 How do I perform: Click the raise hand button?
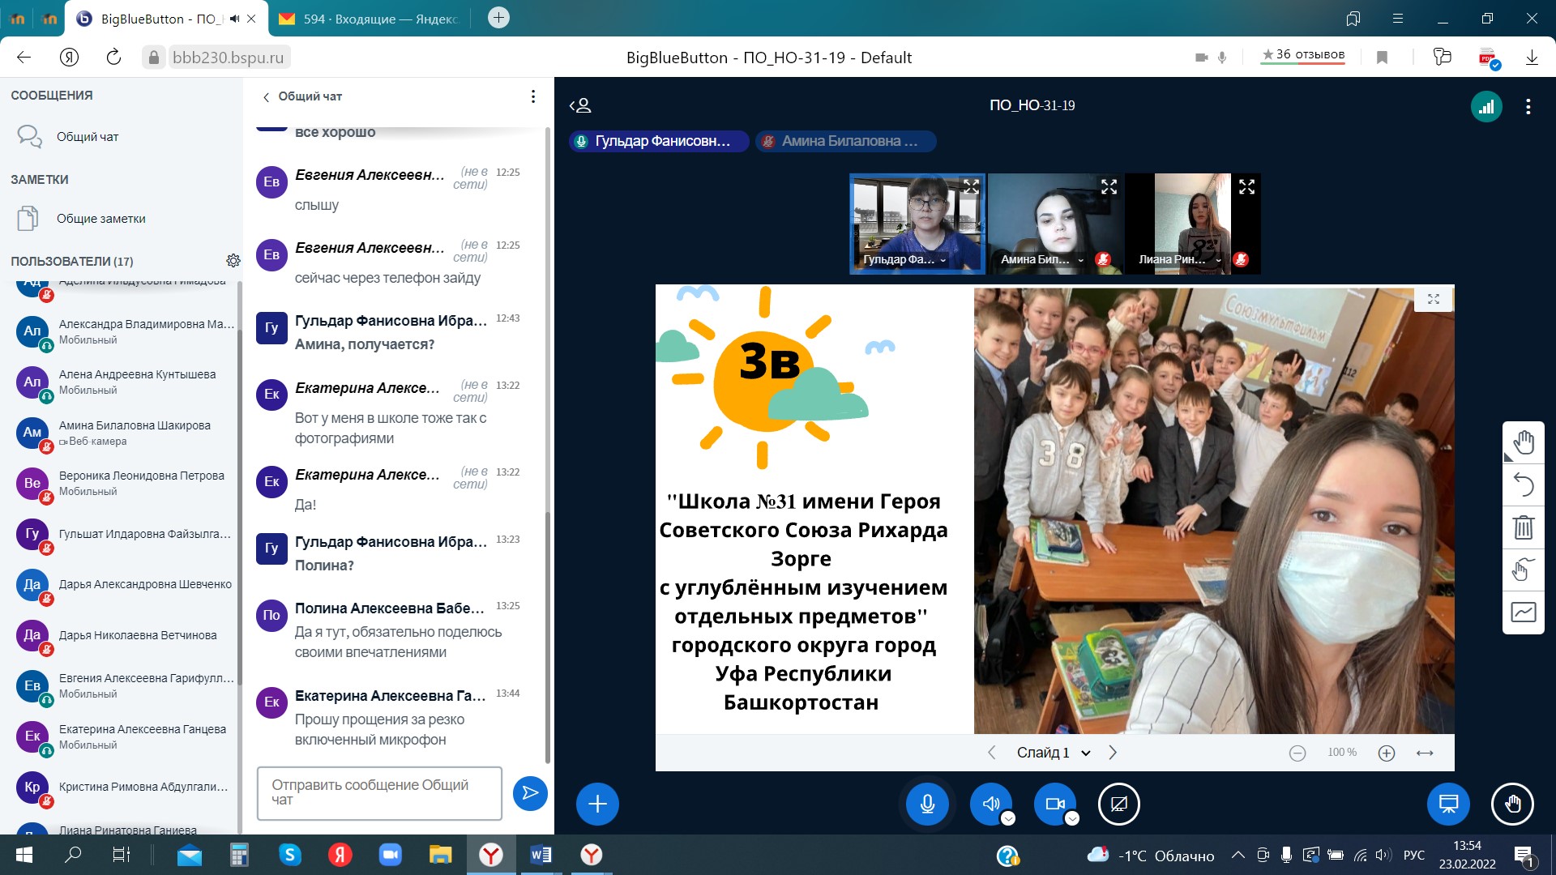pos(1512,804)
